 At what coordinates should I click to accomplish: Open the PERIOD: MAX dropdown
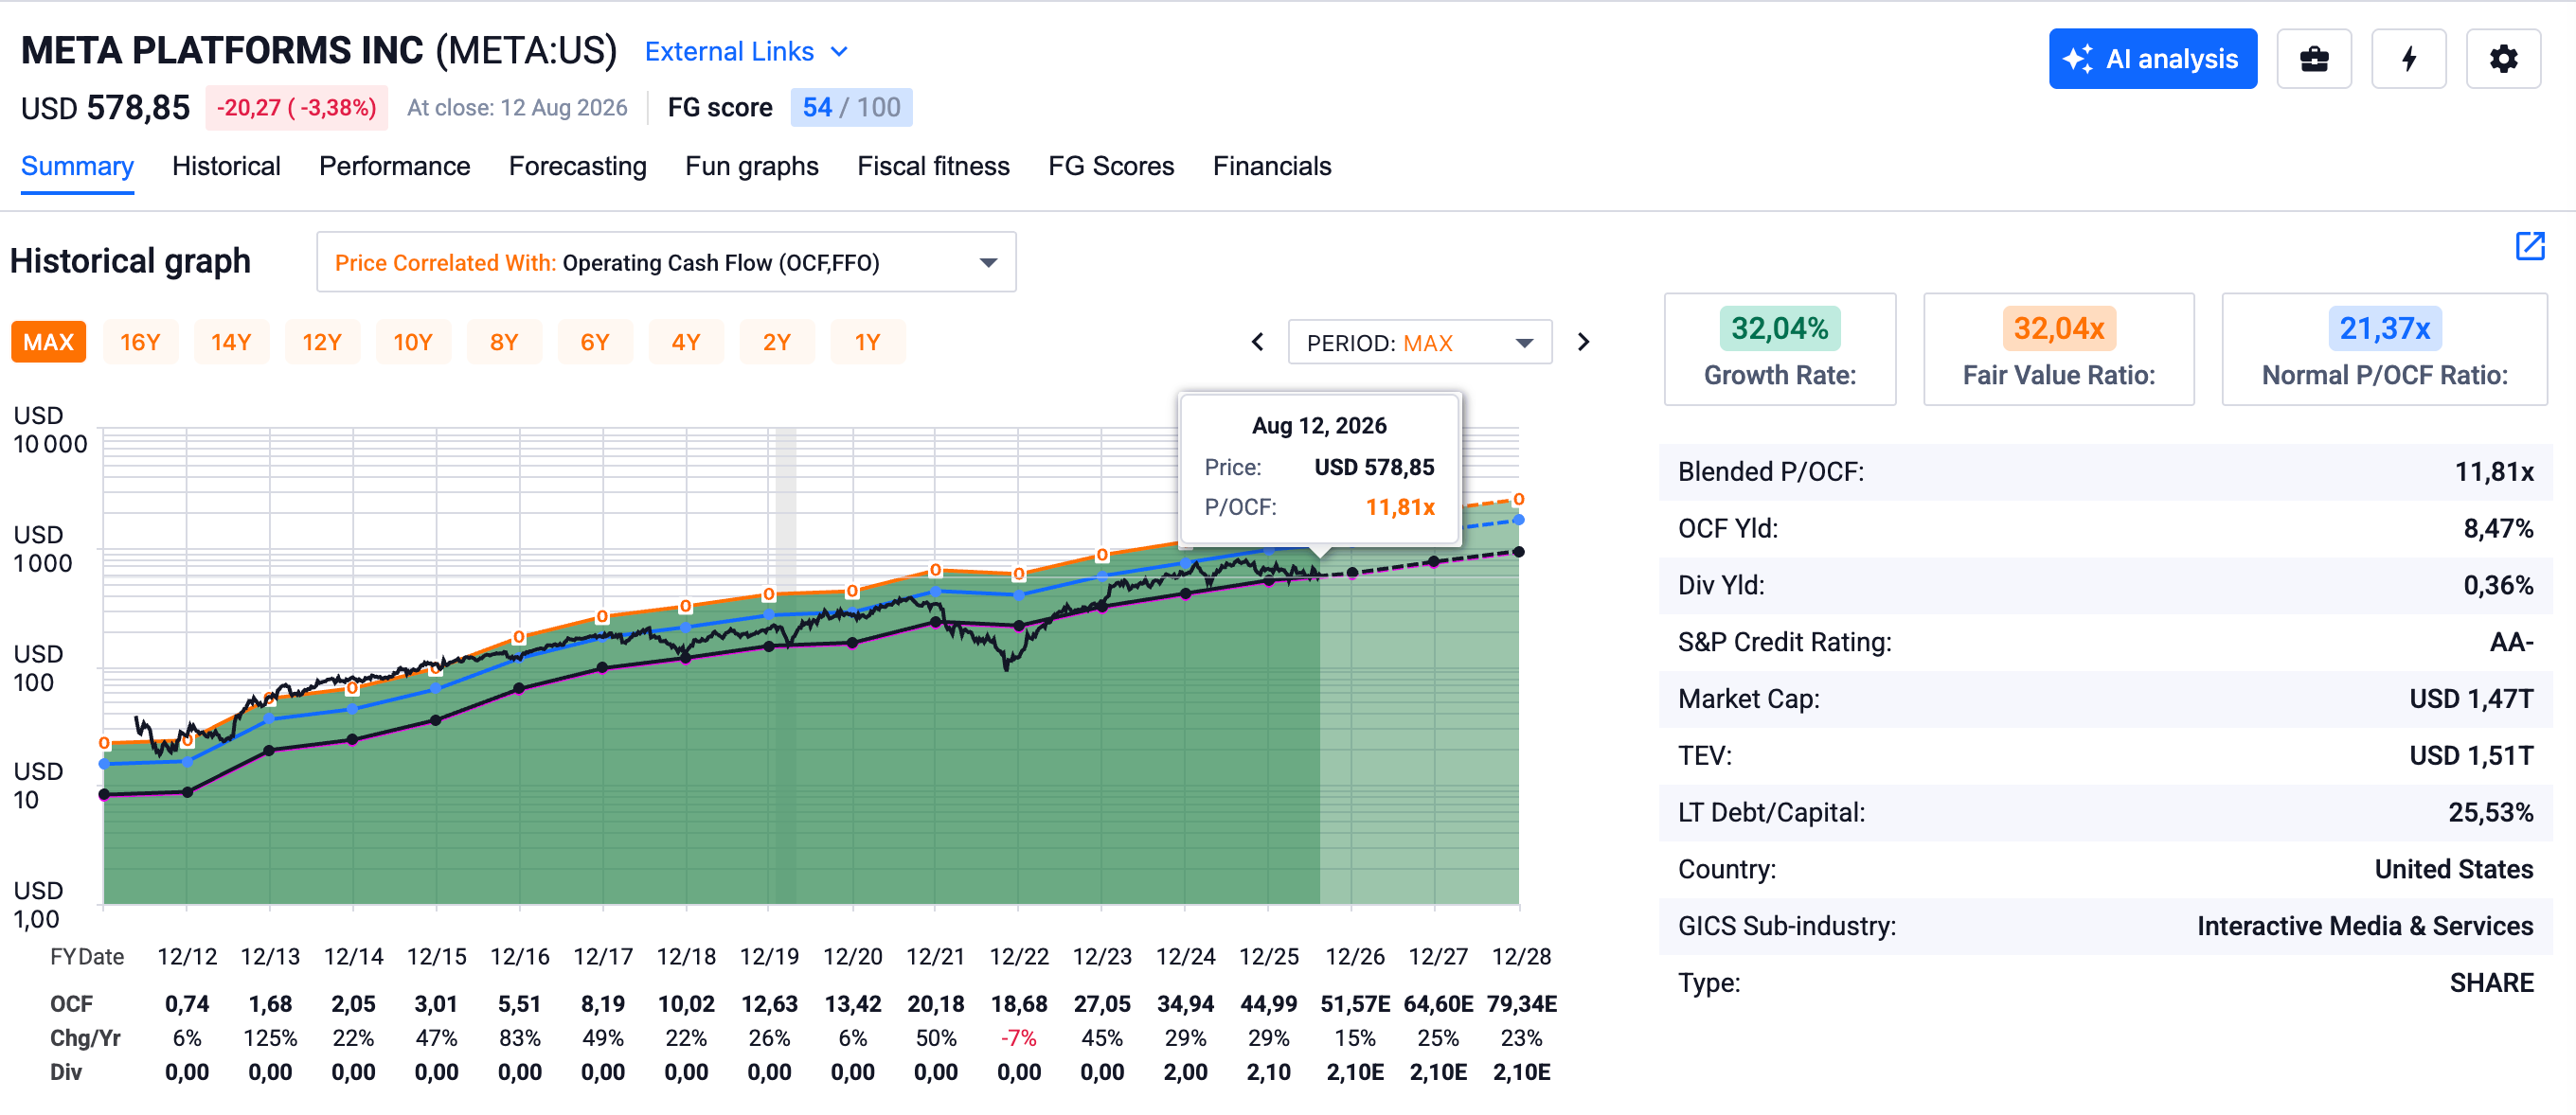point(1419,343)
